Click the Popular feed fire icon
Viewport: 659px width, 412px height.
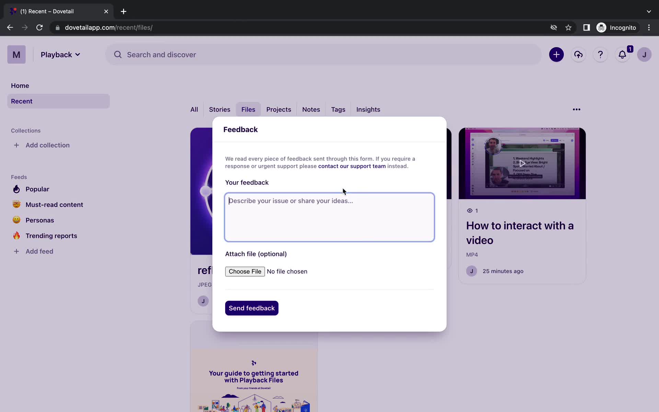[x=16, y=189]
